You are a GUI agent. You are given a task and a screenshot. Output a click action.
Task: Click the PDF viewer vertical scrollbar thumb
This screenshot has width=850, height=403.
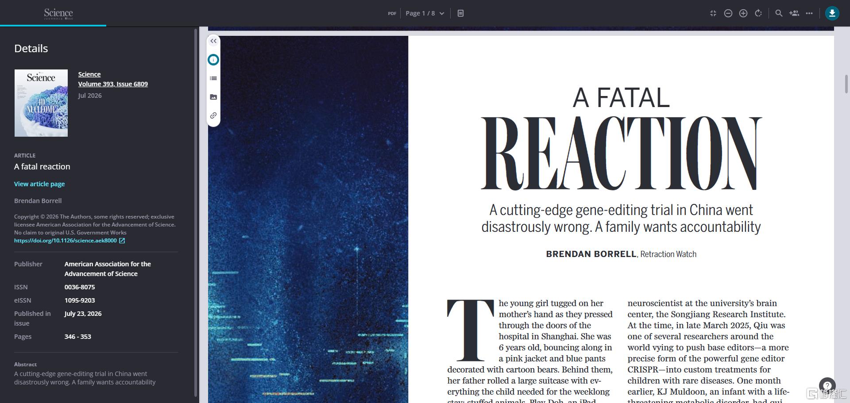coord(846,84)
